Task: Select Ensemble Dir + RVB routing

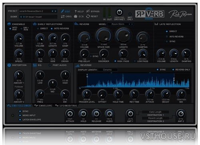Action: point(21,28)
